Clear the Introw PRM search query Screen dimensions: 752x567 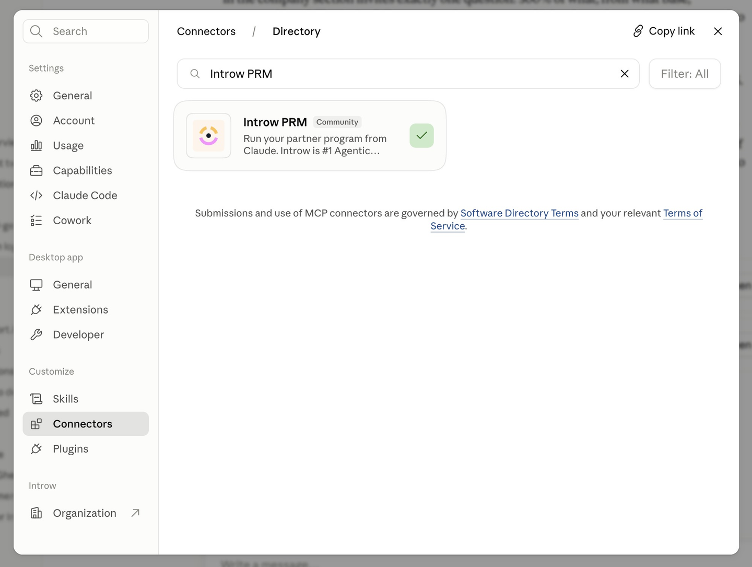(x=624, y=74)
